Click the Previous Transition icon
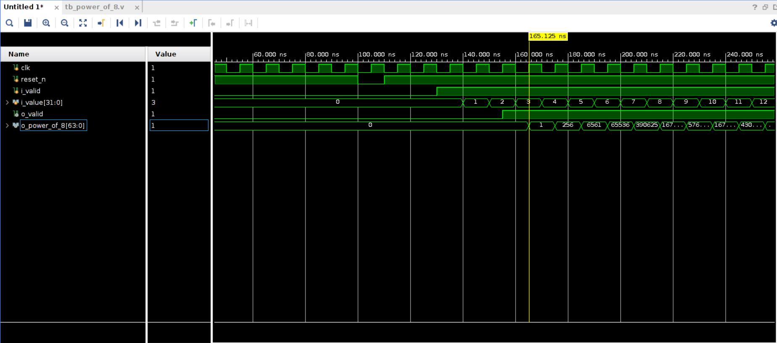 pos(157,23)
